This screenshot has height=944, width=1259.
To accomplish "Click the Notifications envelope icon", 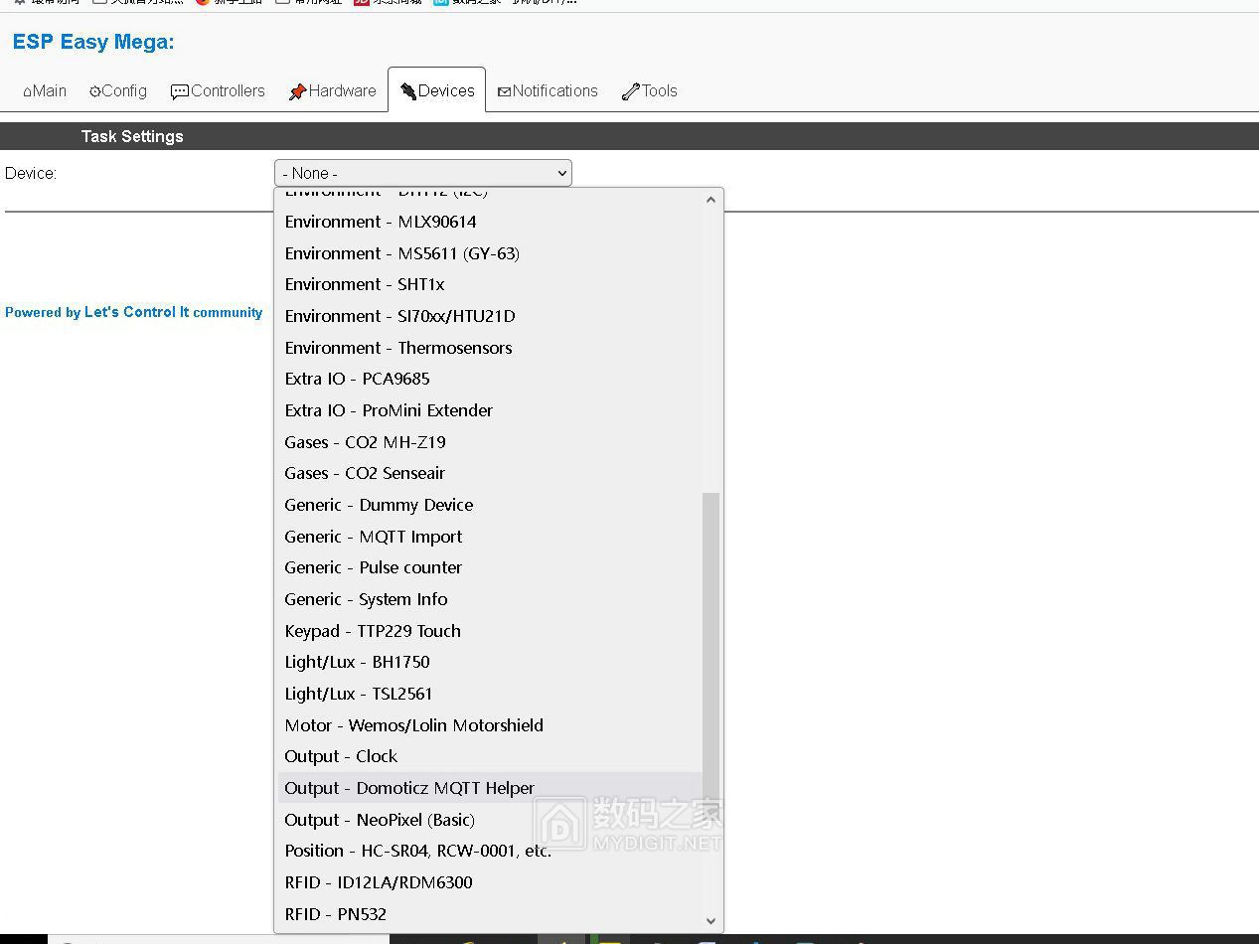I will pyautogui.click(x=504, y=91).
